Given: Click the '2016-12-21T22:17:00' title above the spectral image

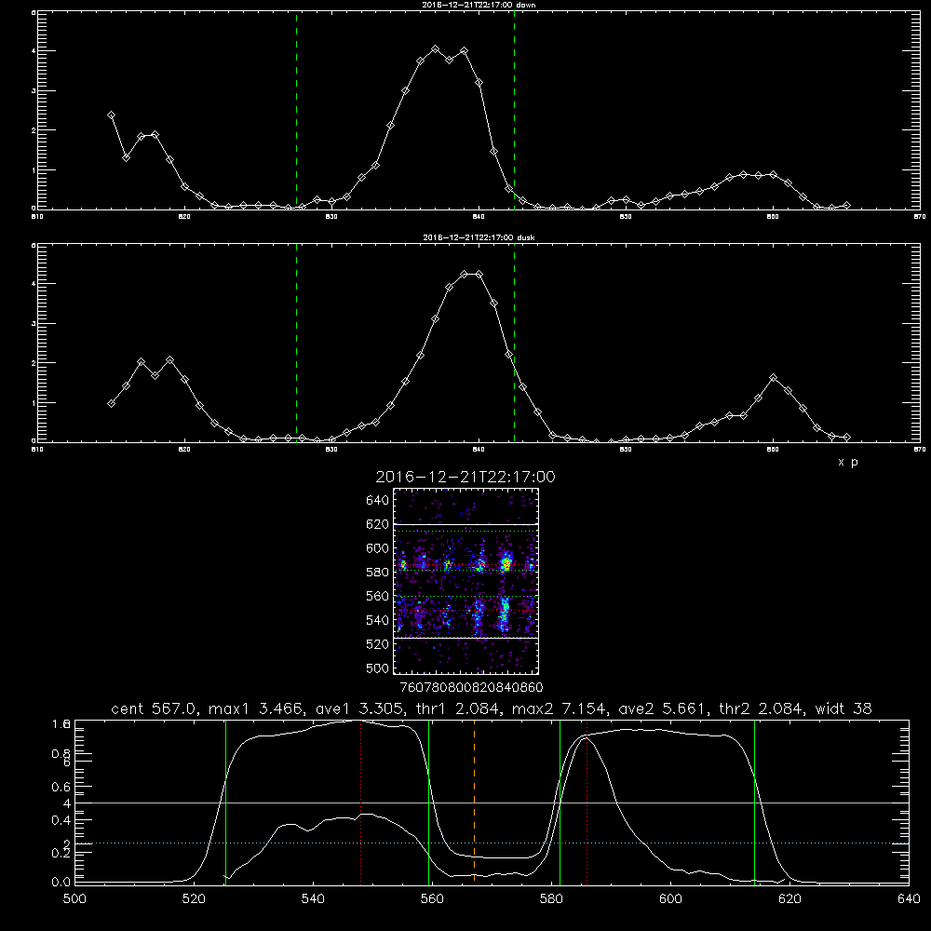Looking at the screenshot, I should tap(465, 477).
